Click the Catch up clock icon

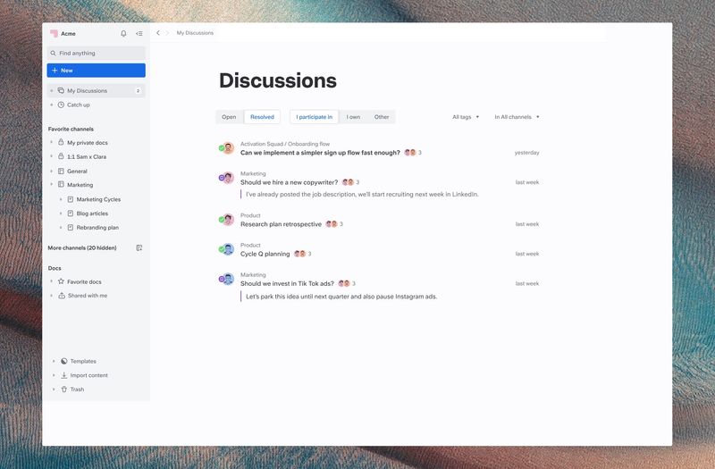coord(61,105)
